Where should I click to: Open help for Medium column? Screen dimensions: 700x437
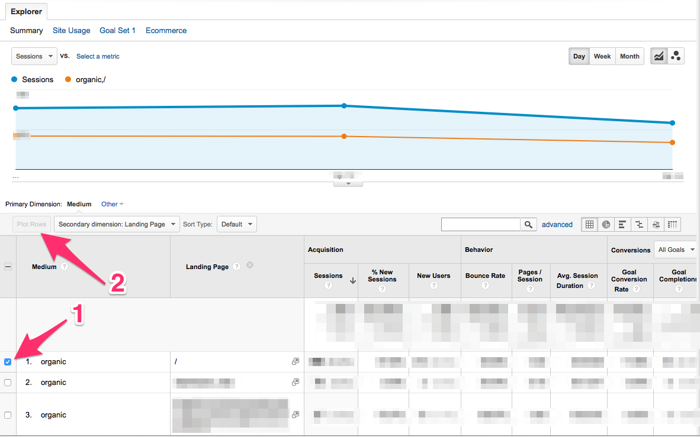tap(65, 267)
